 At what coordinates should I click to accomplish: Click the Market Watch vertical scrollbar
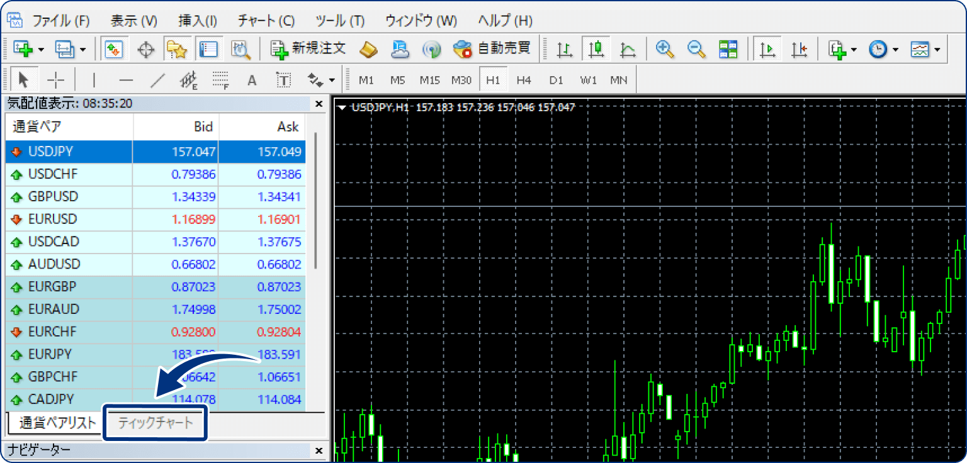coord(315,201)
